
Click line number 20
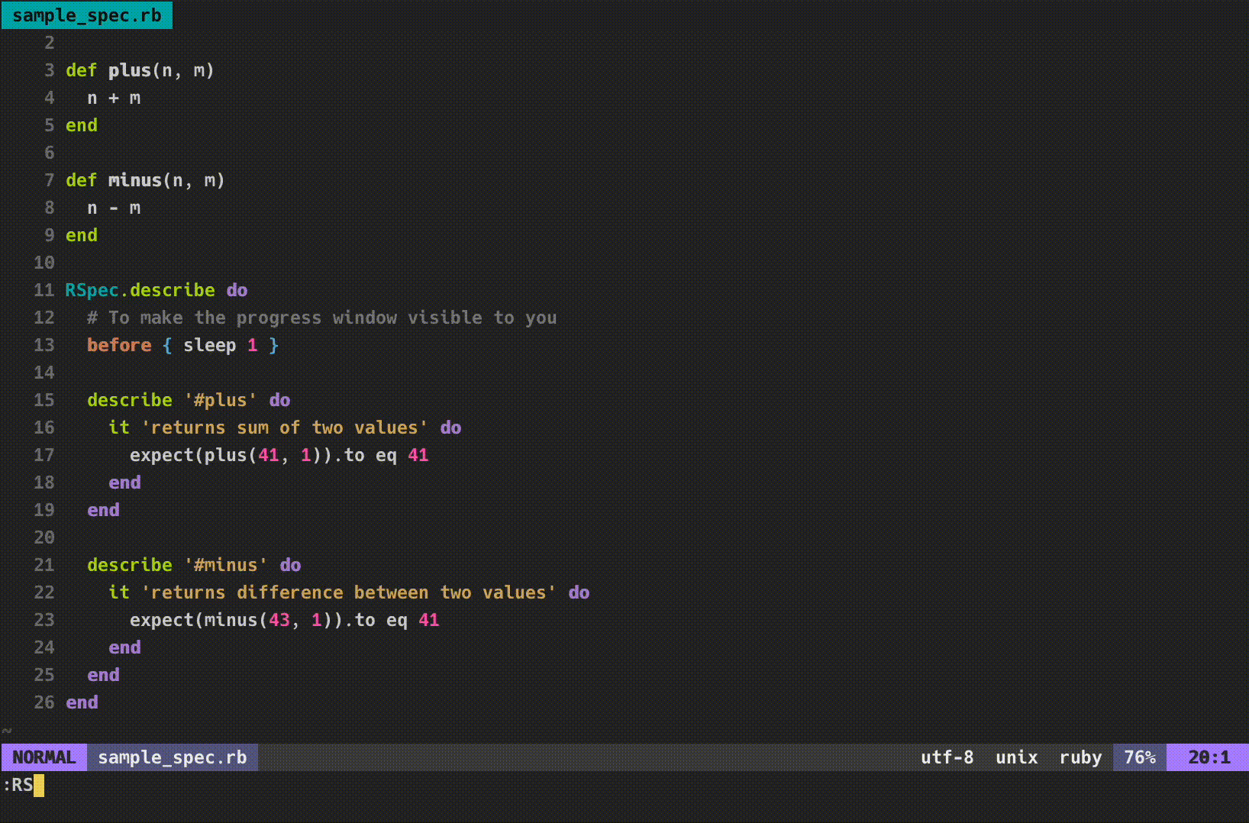(44, 537)
